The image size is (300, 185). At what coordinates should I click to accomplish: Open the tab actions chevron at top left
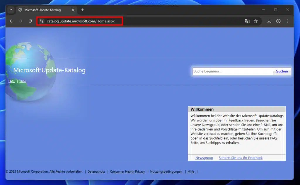point(11,10)
